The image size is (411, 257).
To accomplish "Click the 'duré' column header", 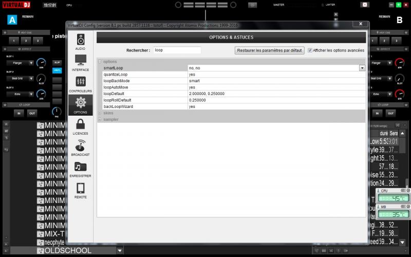I will 383,133.
